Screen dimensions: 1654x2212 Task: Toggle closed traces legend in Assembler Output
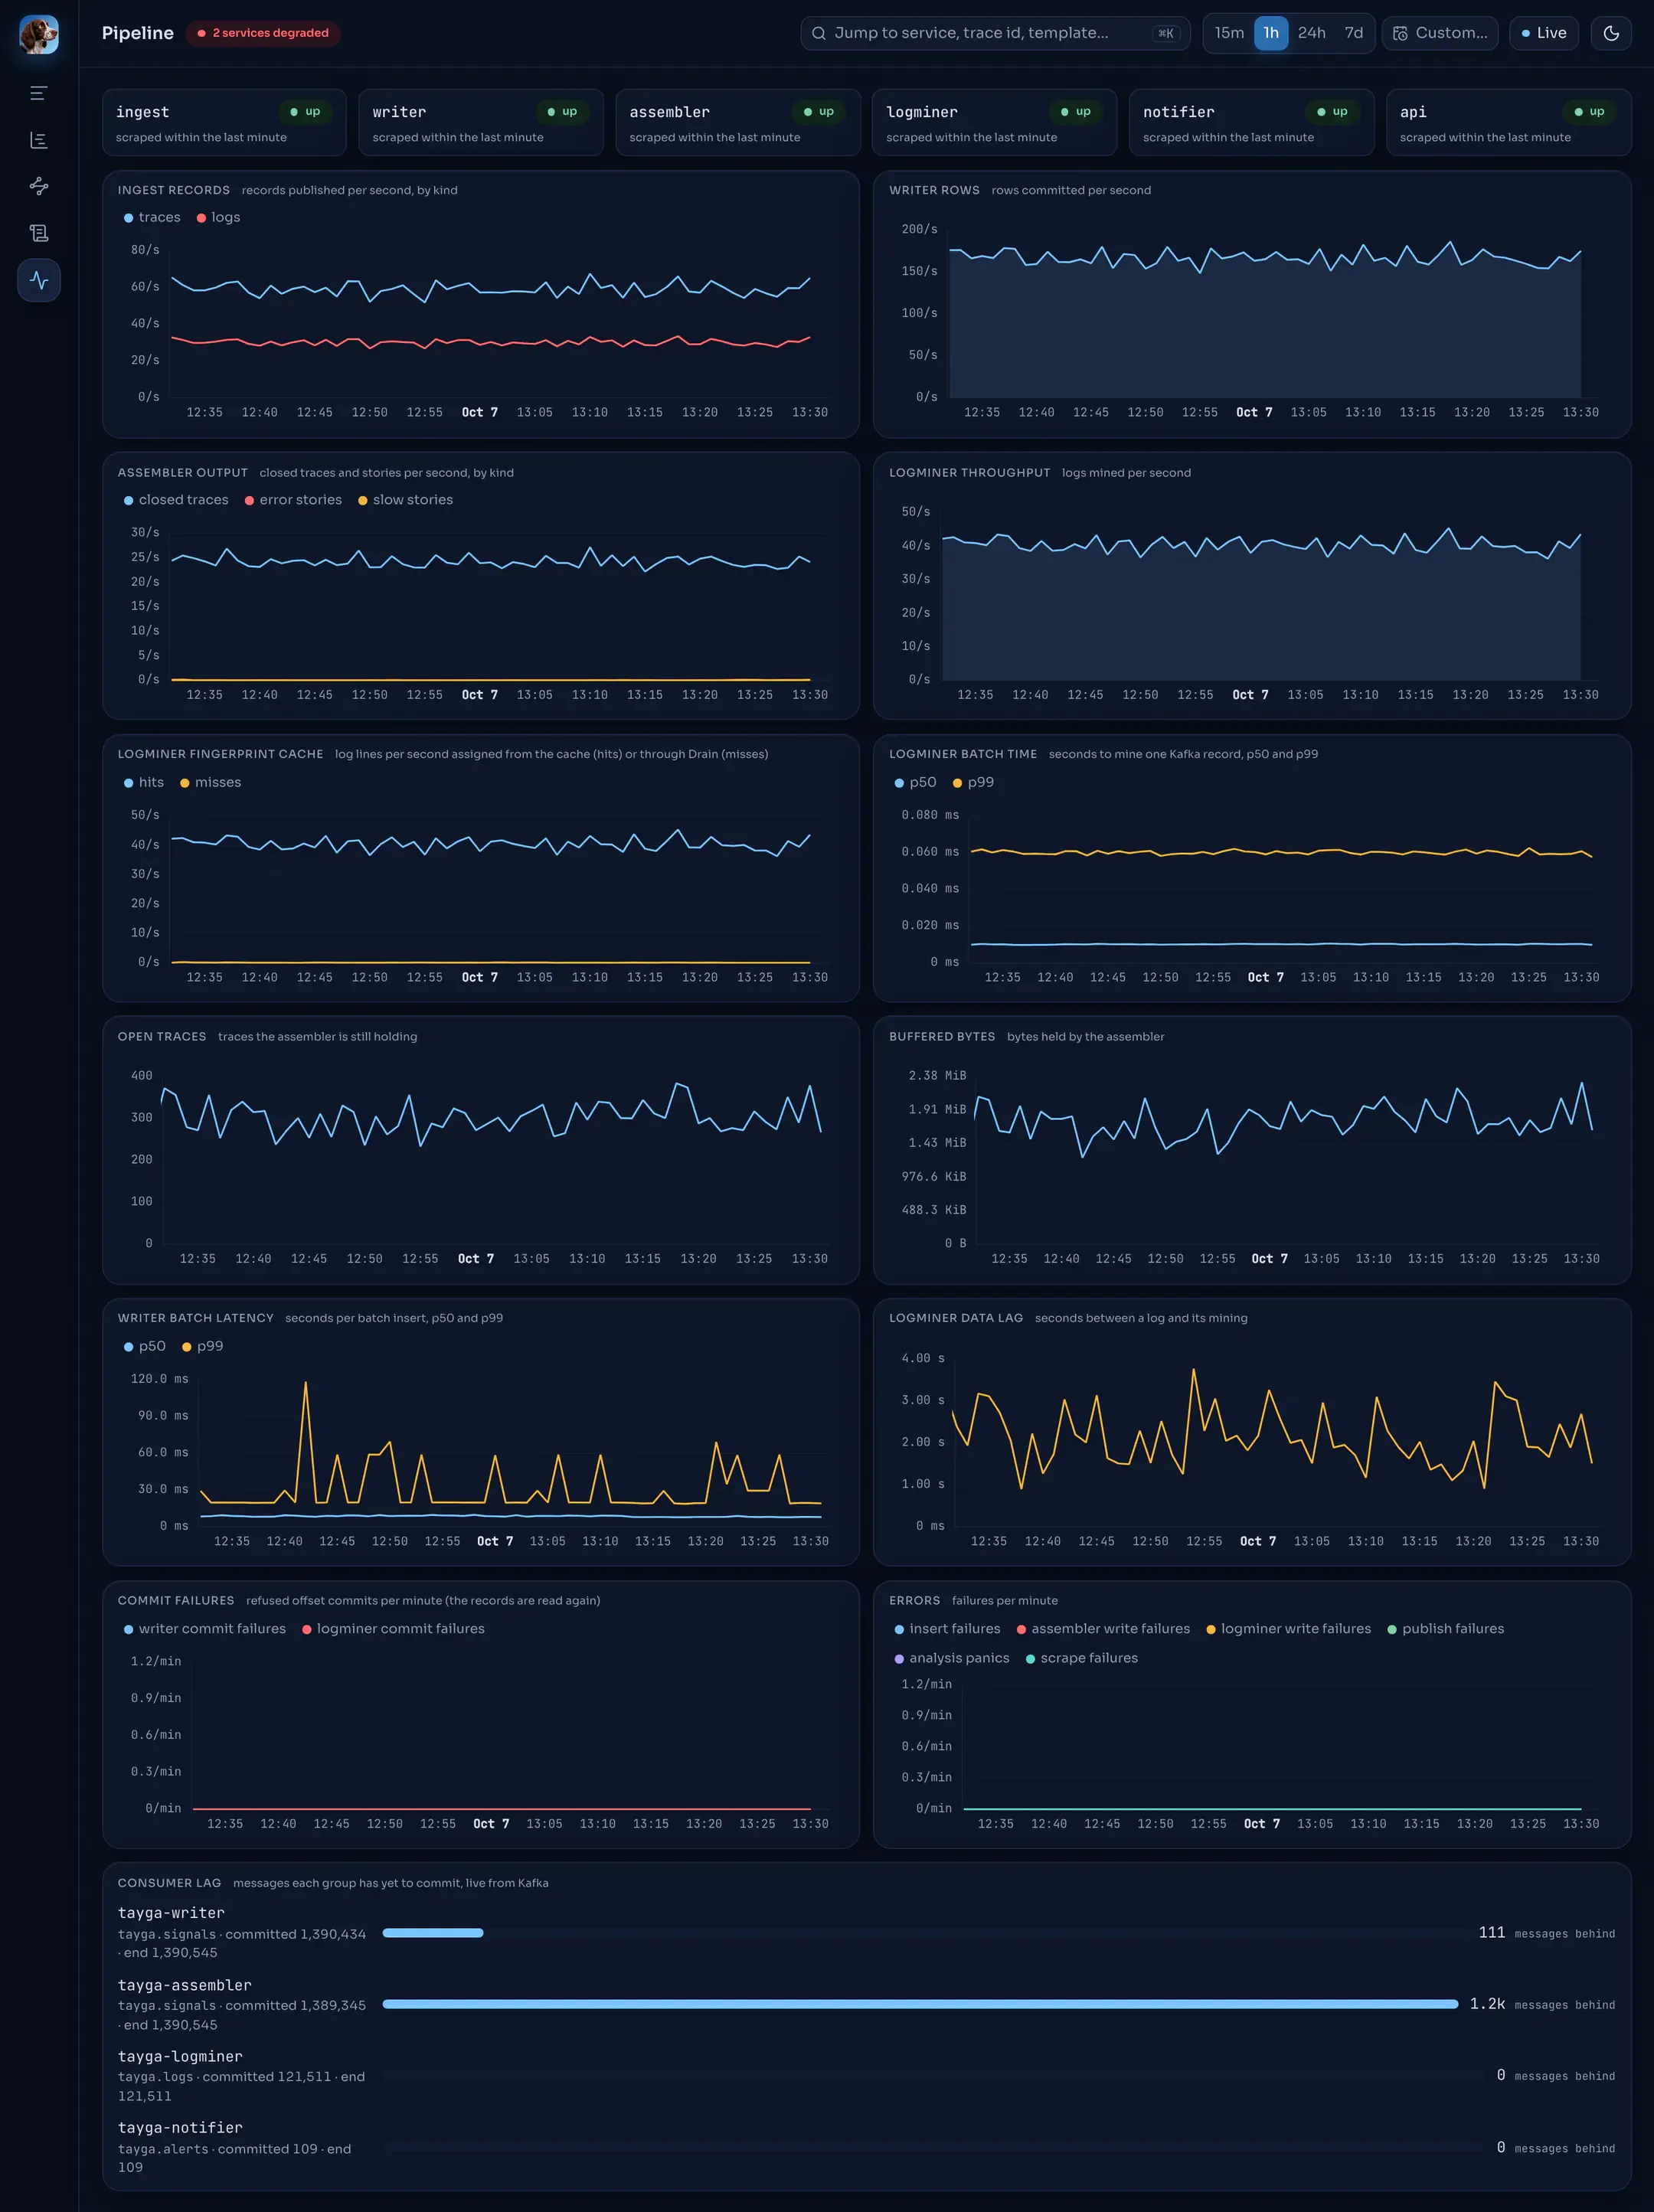(x=176, y=500)
